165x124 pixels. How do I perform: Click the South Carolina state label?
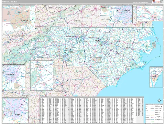tap(61, 91)
